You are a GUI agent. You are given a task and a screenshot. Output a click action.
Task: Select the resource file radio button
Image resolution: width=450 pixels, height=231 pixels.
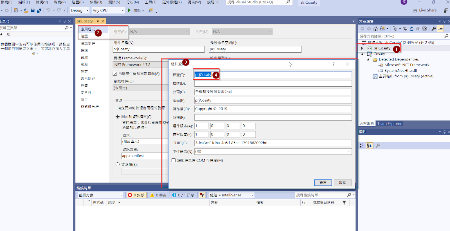[x=118, y=164]
